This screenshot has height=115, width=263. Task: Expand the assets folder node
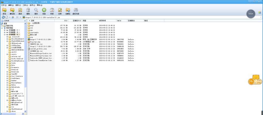[x=7, y=54]
